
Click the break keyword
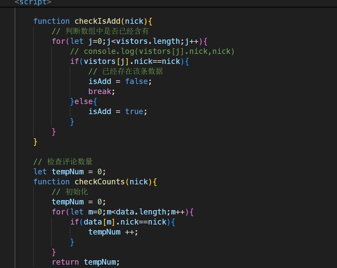(x=100, y=91)
